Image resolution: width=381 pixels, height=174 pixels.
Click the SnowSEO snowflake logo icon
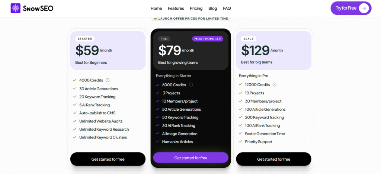(16, 8)
